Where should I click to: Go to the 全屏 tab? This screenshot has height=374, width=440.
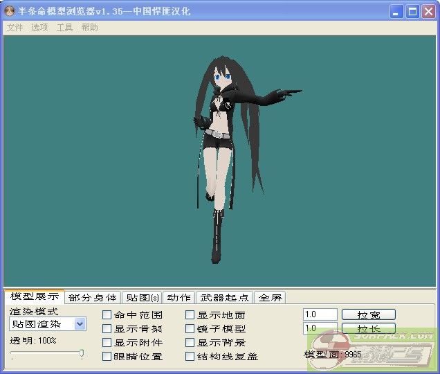(x=271, y=298)
